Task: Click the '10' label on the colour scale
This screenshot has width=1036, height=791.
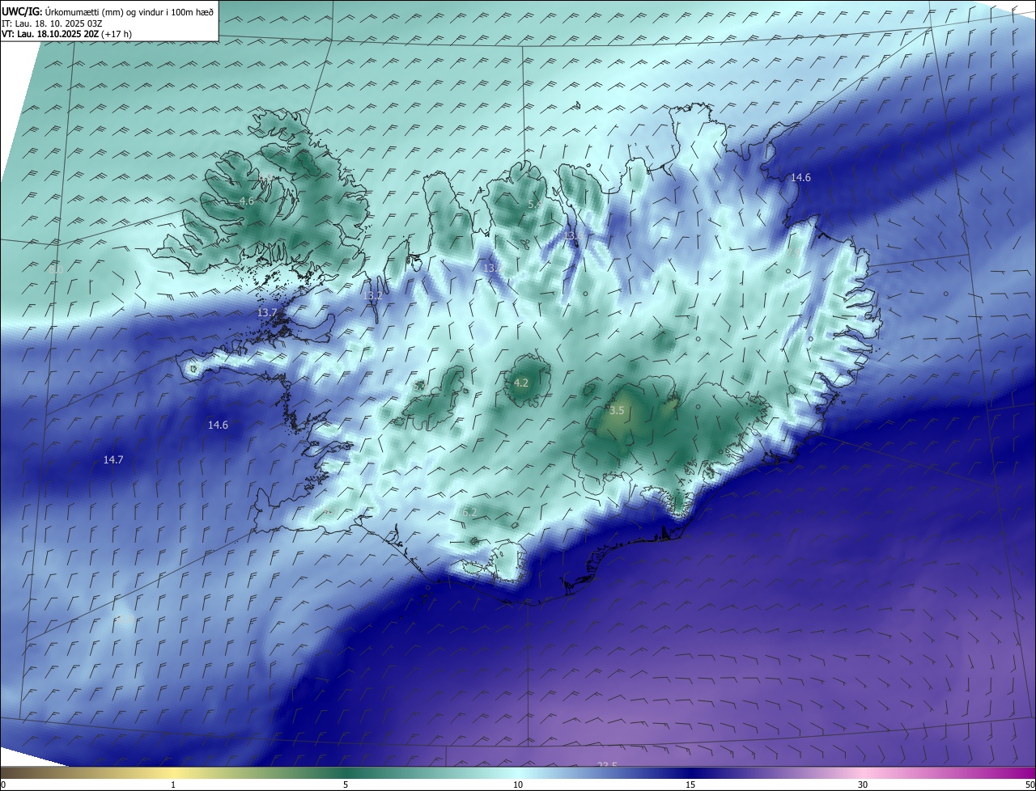Action: (x=518, y=785)
